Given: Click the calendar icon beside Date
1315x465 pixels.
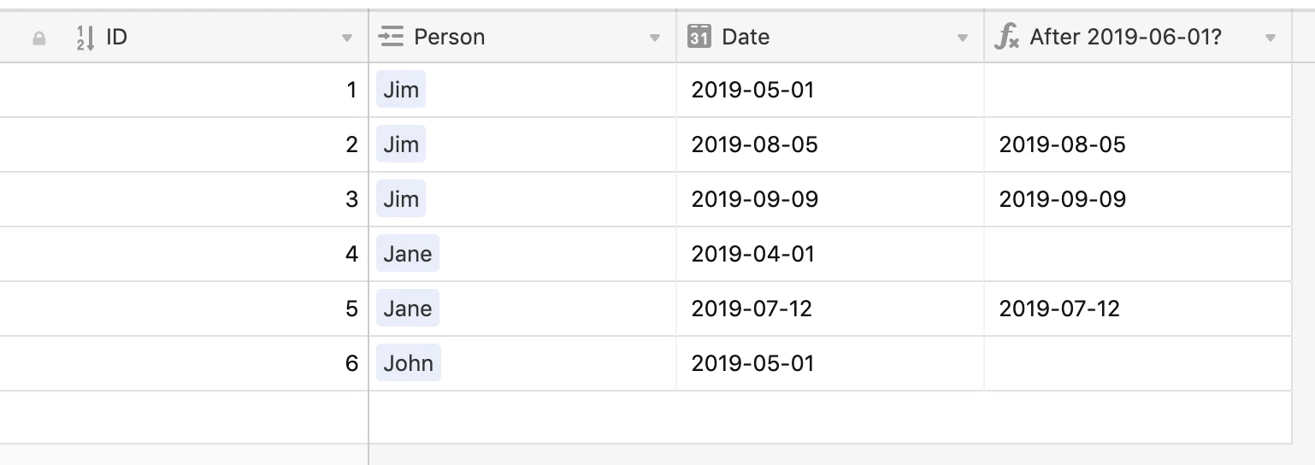Looking at the screenshot, I should 699,37.
